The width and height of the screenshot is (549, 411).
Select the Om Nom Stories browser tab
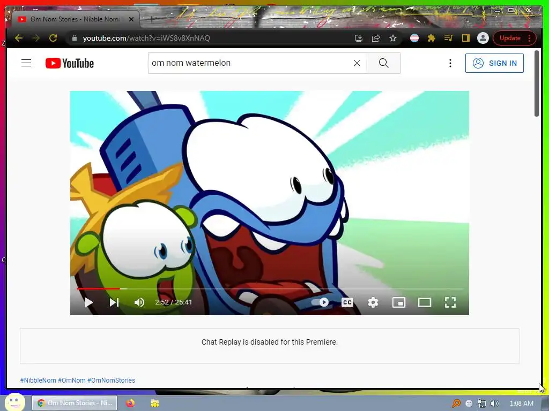click(x=76, y=19)
